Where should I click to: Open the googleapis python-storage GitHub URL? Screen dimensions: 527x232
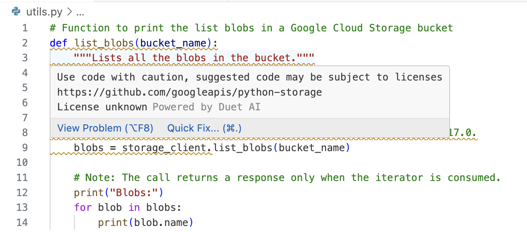(x=190, y=92)
